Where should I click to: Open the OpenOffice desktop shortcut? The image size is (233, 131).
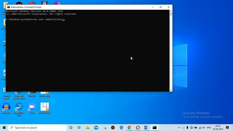(x=19, y=109)
